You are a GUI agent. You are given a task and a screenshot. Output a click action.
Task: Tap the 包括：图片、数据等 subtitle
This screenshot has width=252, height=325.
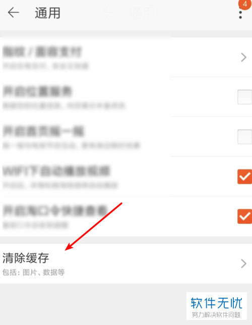[34, 273]
